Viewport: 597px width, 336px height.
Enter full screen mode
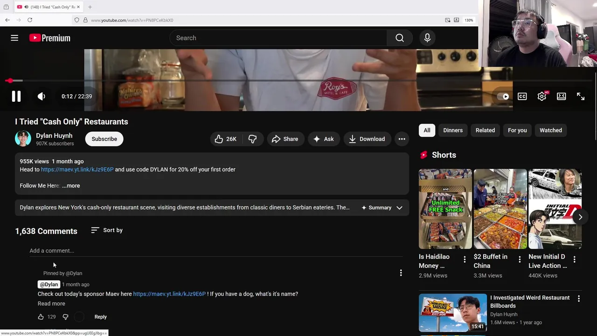tap(581, 96)
